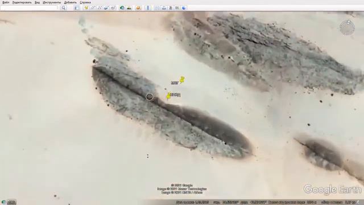Click the Record a Tour icon
The height and width of the screenshot is (205, 364).
tap(113, 7)
